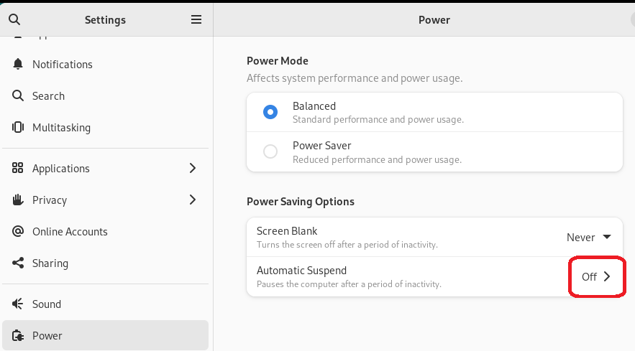Go to the Search settings panel

coord(48,96)
